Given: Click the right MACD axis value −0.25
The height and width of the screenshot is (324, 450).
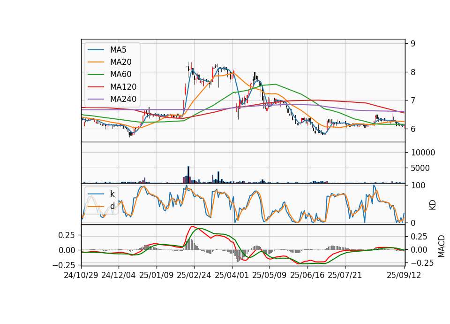Looking at the screenshot, I should point(422,263).
